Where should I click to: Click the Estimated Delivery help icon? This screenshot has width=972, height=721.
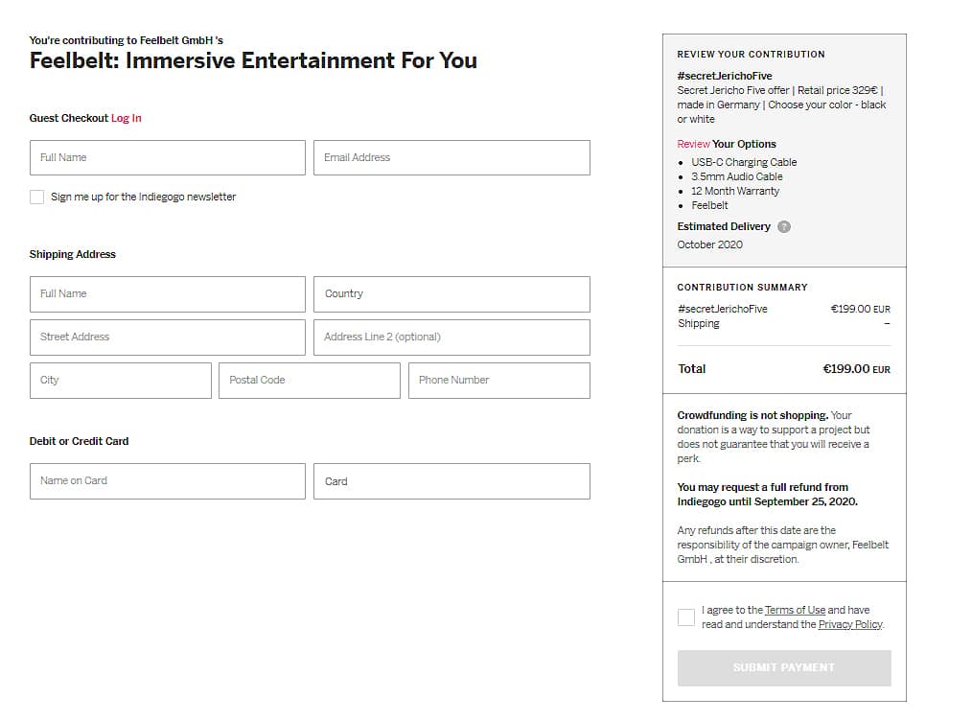783,227
